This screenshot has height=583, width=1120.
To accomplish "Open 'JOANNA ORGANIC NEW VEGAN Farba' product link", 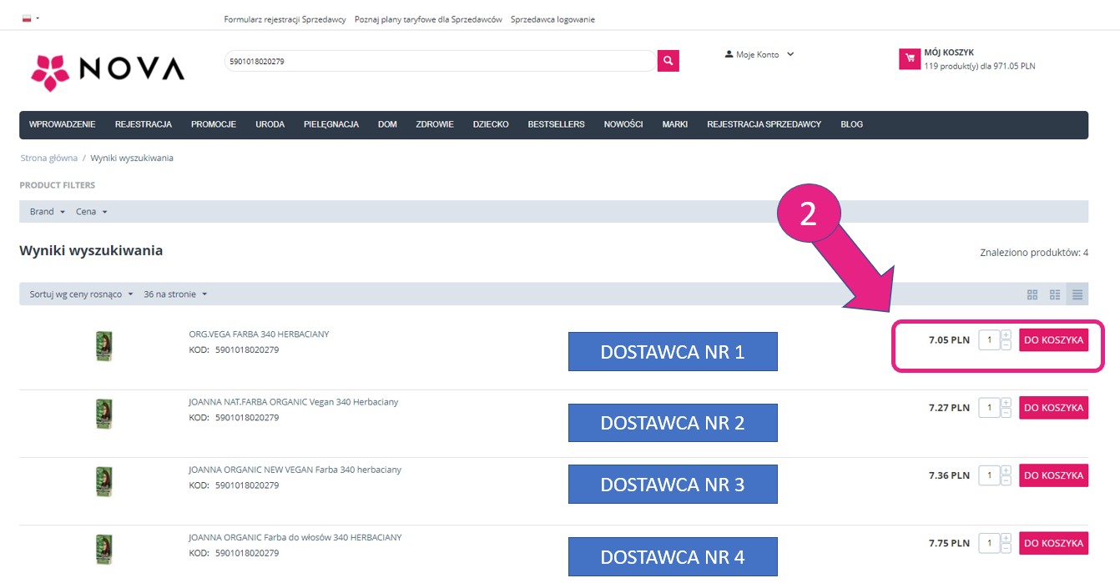I will point(295,470).
